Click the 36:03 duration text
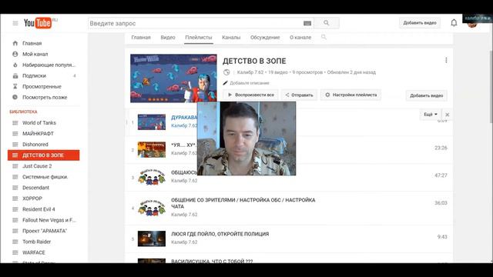 coord(441,203)
